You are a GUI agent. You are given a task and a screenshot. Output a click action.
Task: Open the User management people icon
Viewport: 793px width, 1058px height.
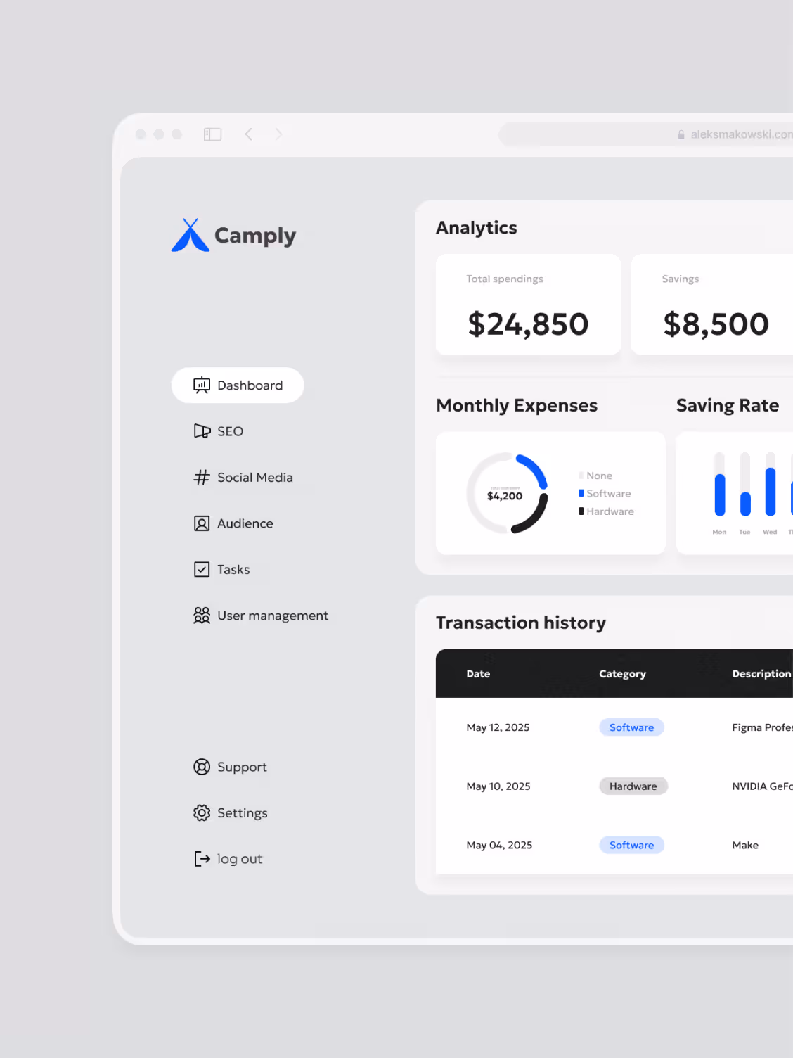click(x=201, y=616)
